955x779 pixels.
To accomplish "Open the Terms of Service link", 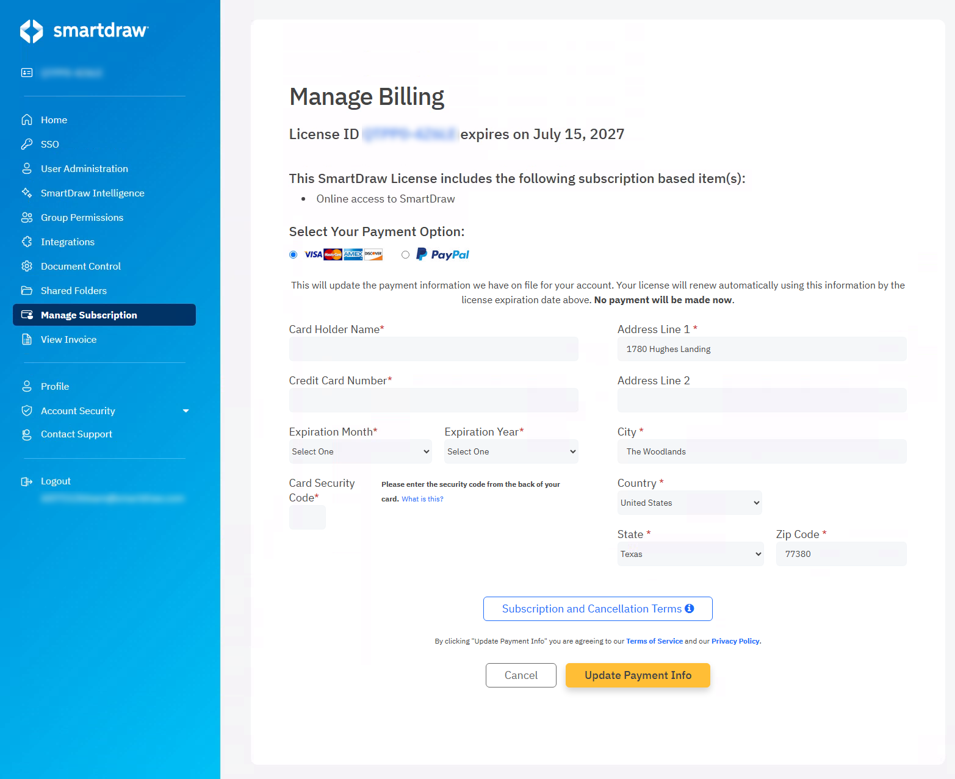I will (654, 641).
